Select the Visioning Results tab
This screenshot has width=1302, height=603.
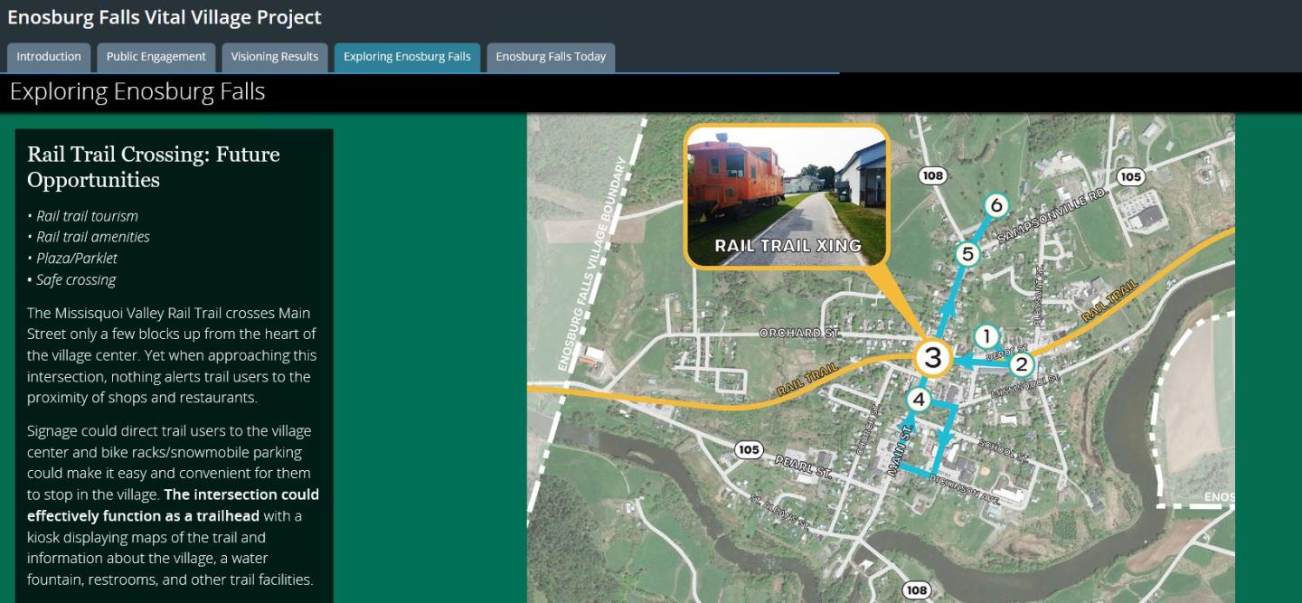pyautogui.click(x=273, y=56)
